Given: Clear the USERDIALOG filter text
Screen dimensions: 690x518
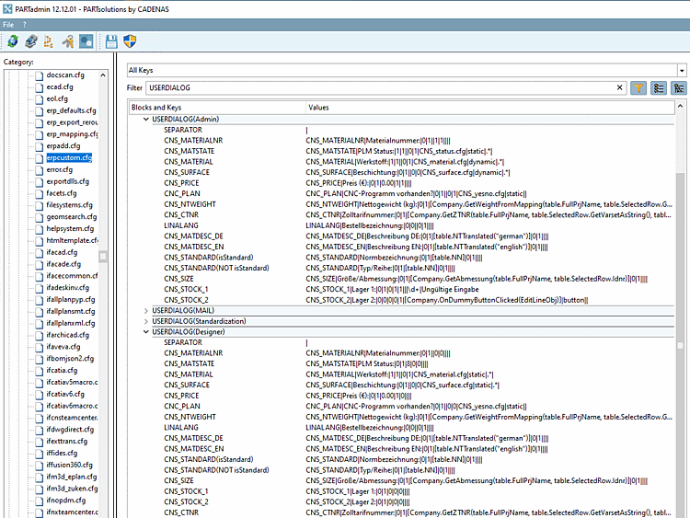Looking at the screenshot, I should click(619, 87).
